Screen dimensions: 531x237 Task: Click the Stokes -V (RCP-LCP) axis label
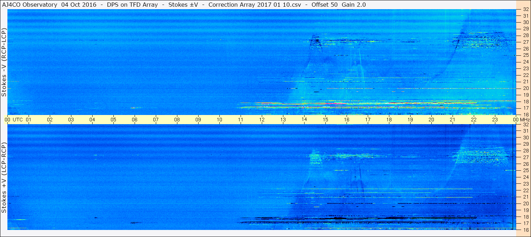pos(4,62)
